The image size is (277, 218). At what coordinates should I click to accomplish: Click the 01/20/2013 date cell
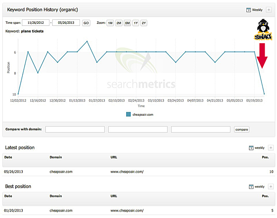click(x=14, y=210)
